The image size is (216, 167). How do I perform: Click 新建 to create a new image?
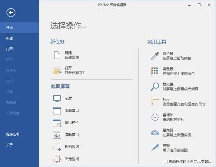[x=68, y=55]
